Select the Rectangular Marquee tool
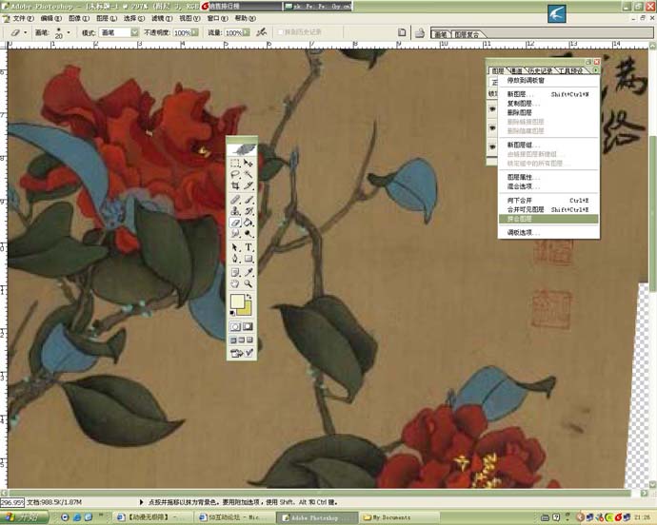The width and height of the screenshot is (657, 525). coord(235,163)
